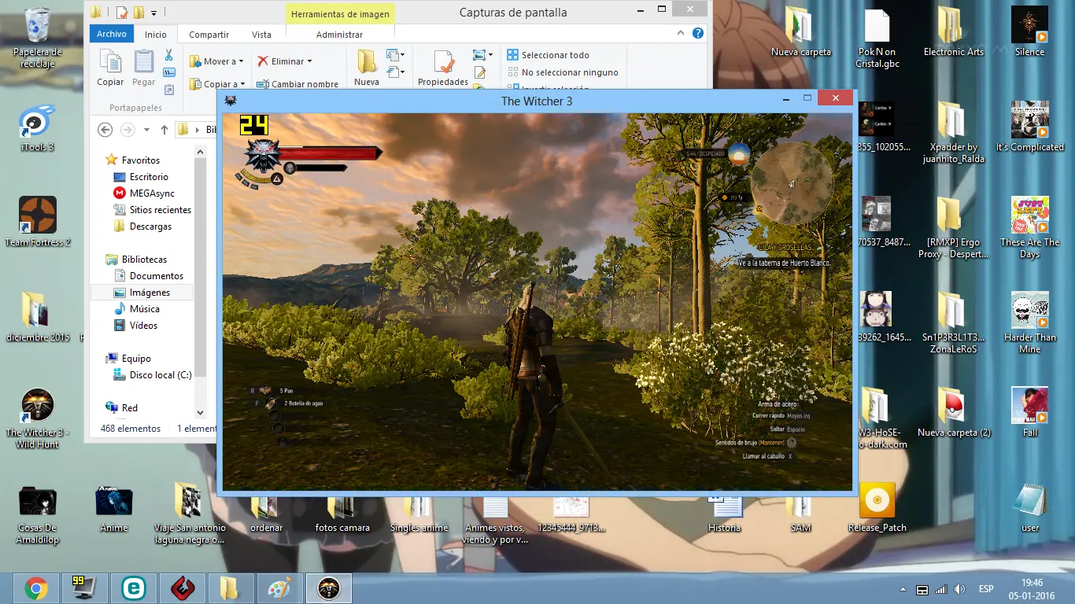Screen dimensions: 1075x604
Task: Click the Aard sign icon below the health bar
Action: tap(277, 179)
